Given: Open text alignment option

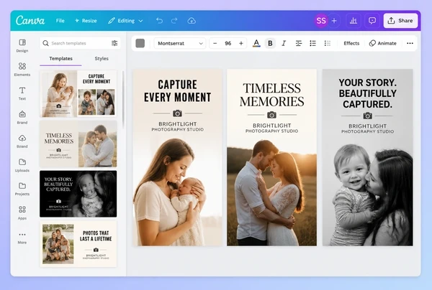Looking at the screenshot, I should [x=298, y=43].
